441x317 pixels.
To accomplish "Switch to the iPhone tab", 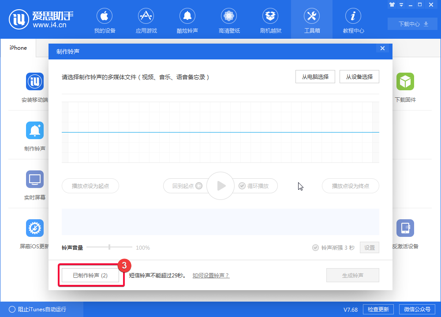I will pos(18,48).
